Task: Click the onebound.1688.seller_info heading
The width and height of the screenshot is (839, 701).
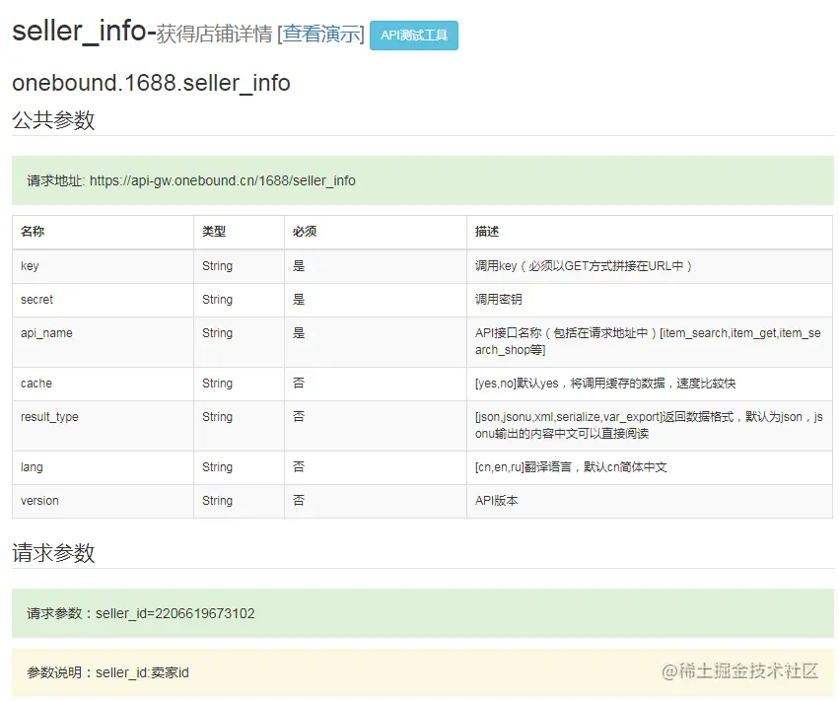Action: (151, 83)
